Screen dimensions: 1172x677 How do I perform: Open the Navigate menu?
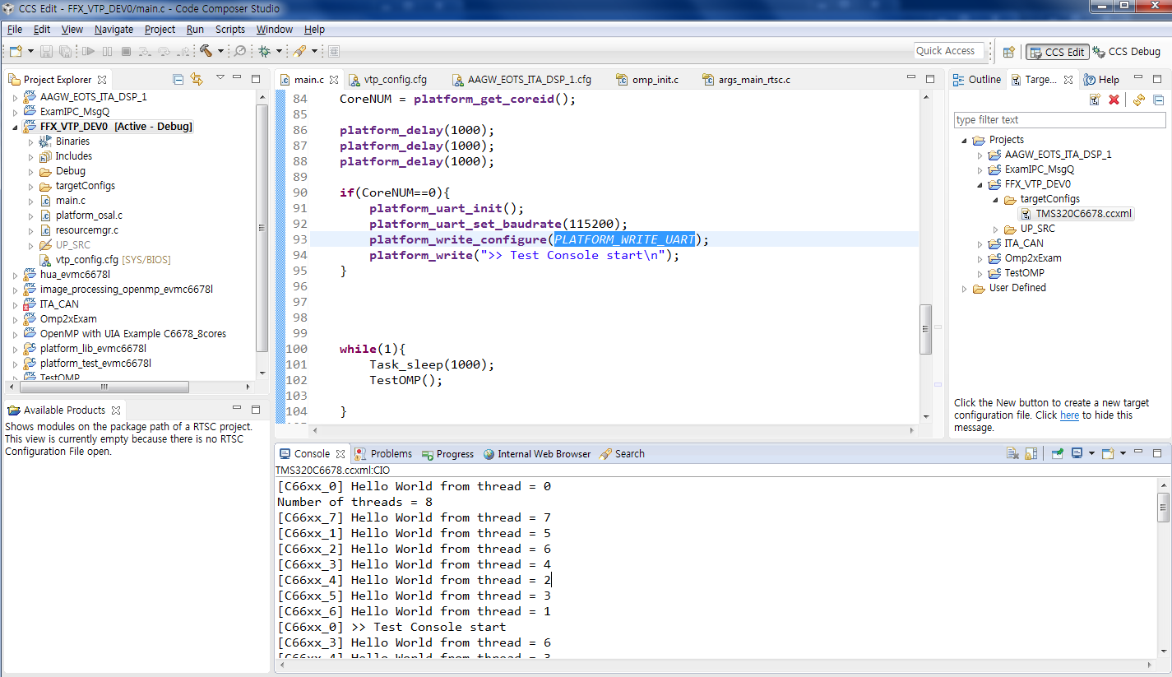[113, 29]
